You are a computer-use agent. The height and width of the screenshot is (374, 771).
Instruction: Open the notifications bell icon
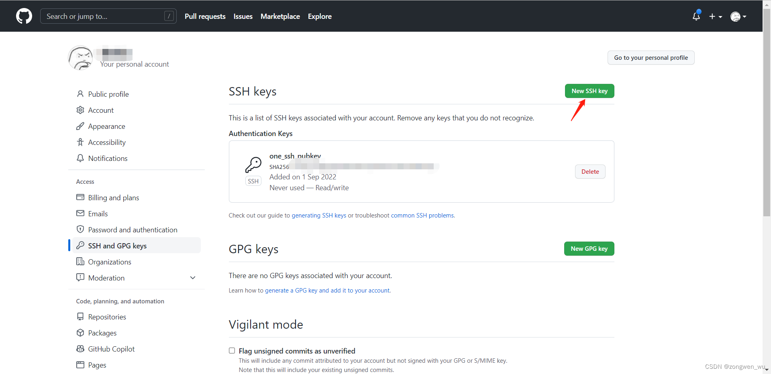coord(696,16)
